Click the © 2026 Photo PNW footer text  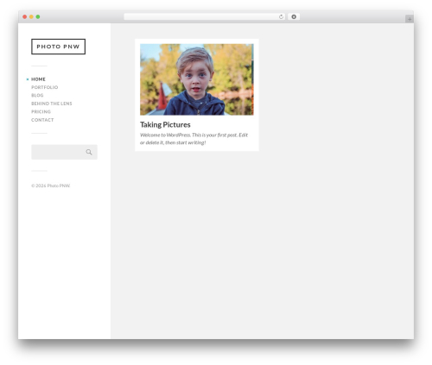51,186
